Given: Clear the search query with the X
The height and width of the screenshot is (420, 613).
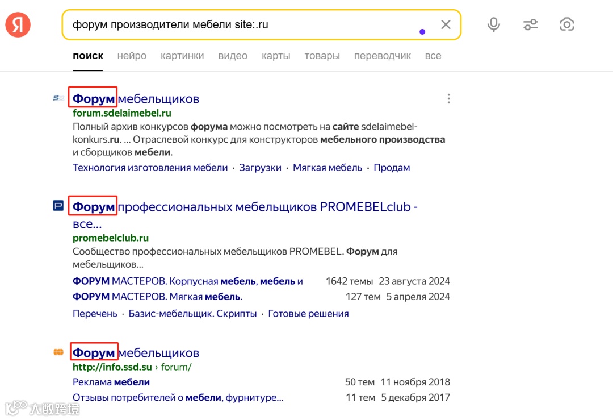Looking at the screenshot, I should [446, 24].
